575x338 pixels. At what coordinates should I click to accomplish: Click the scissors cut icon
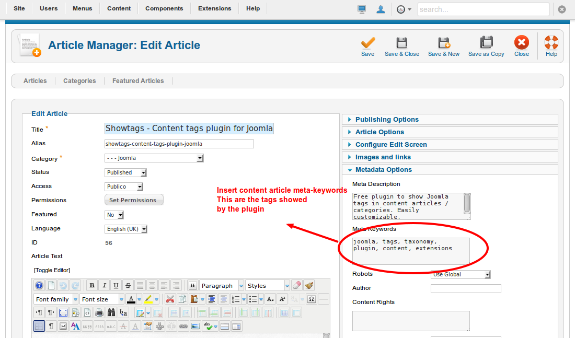[170, 299]
